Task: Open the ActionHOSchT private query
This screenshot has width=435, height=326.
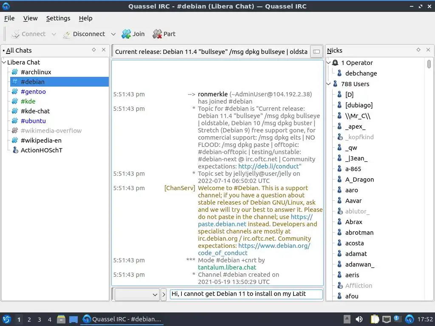Action: tap(41, 150)
